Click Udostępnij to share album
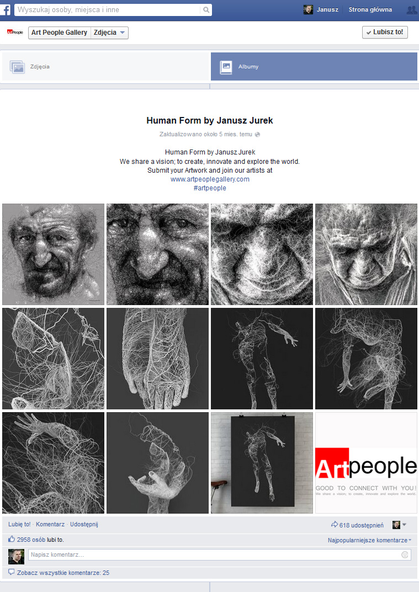The image size is (419, 592). [x=84, y=524]
